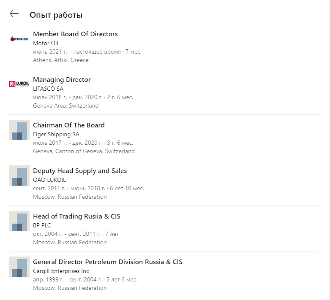The height and width of the screenshot is (300, 330).
Task: Click the BP PLC placeholder logo
Action: (x=19, y=221)
